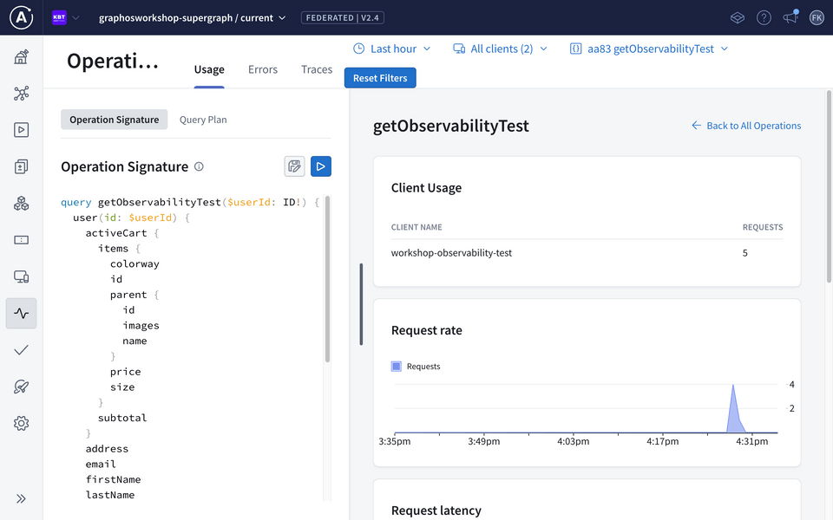
Task: Click the panel divider drag handle
Action: click(x=361, y=304)
